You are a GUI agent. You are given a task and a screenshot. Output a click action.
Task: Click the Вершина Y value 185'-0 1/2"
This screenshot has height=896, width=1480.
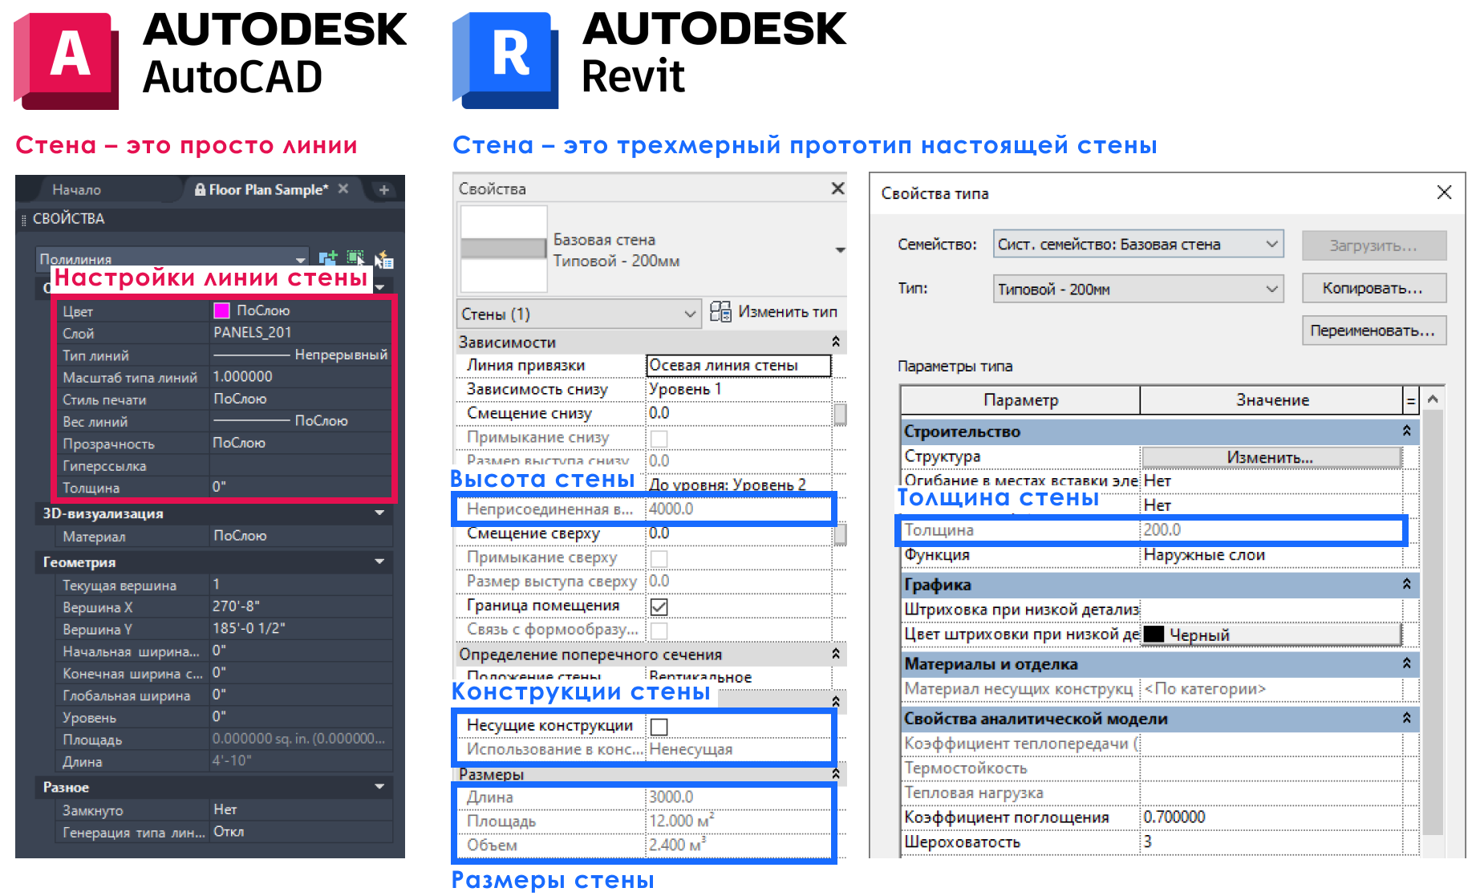pos(300,629)
